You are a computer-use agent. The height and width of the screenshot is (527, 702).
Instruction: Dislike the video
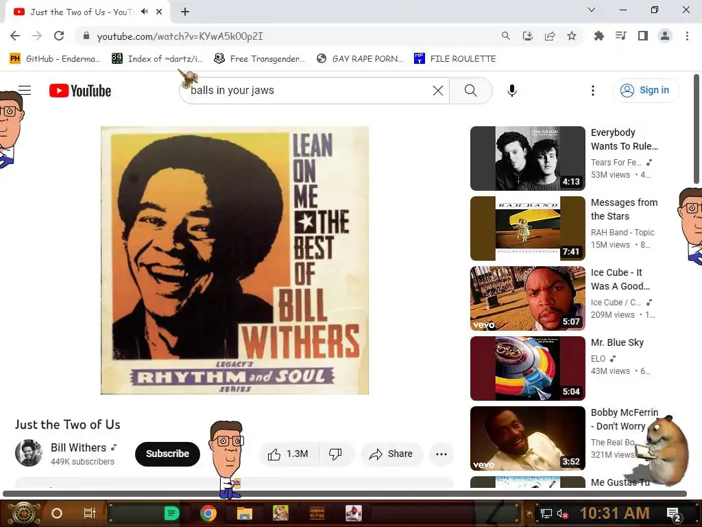coord(336,454)
